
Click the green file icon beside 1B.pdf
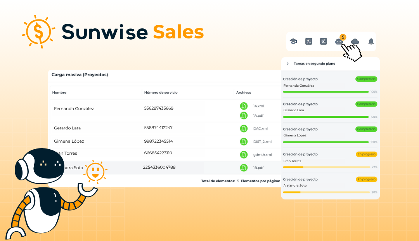tap(244, 168)
